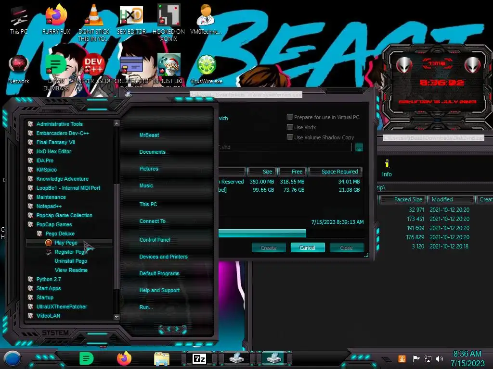Open File Explorer from the taskbar

coord(162,358)
